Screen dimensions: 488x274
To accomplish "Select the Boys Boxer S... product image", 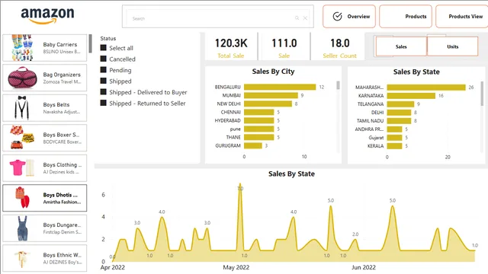I will (x=22, y=138).
